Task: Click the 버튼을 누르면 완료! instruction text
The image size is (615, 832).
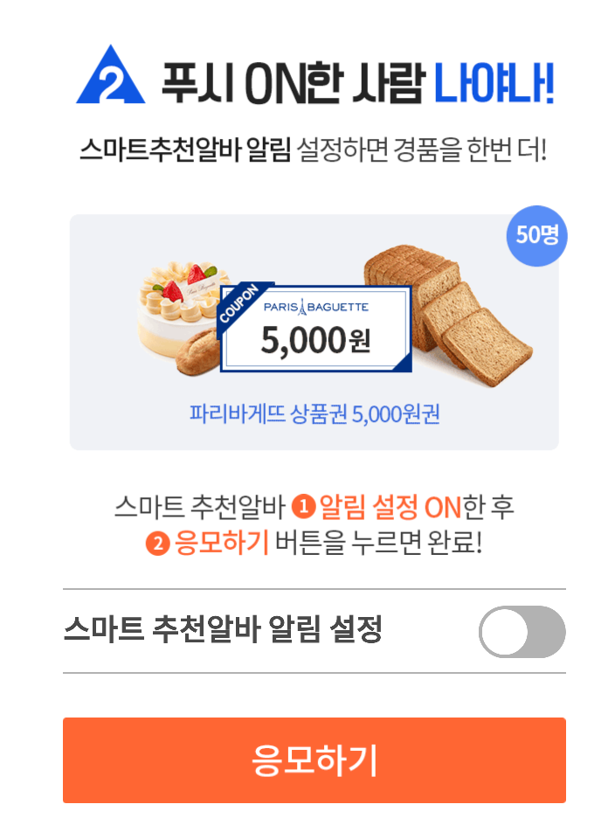Action: click(378, 544)
